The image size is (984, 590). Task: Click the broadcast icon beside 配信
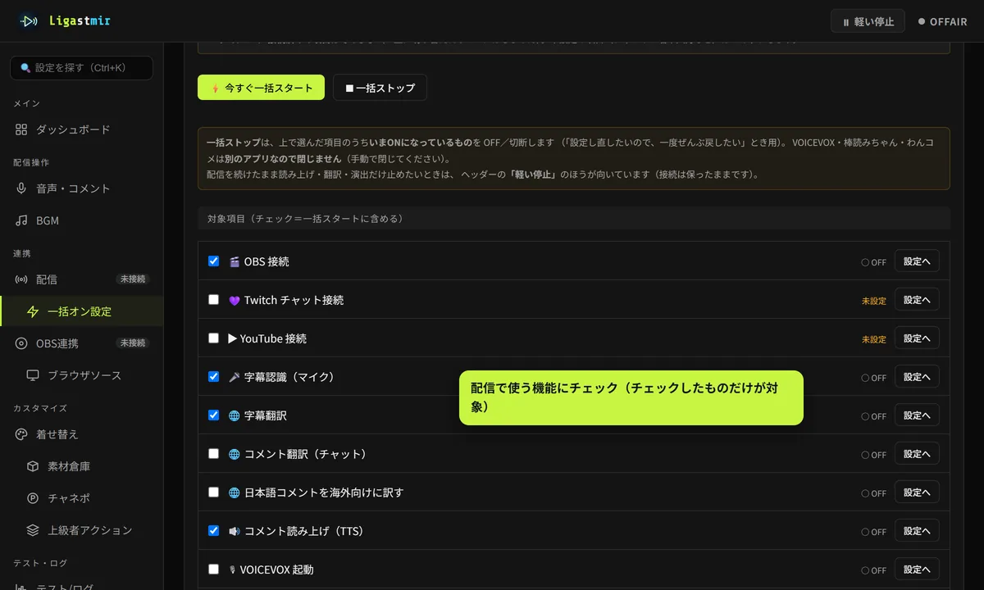(x=21, y=279)
